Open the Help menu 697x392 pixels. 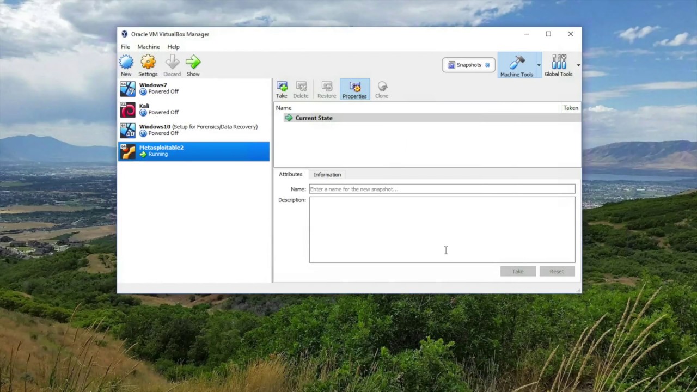pos(173,47)
